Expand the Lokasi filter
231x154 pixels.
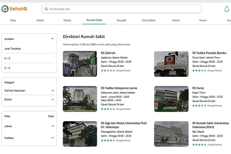(29, 126)
